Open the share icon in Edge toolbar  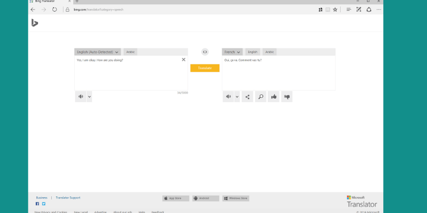(x=369, y=10)
